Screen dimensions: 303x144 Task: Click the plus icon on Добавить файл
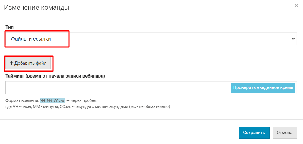[x=12, y=63]
